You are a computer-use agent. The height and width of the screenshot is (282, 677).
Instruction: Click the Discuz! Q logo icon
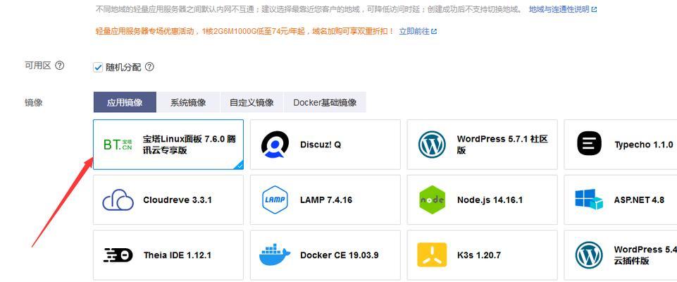pos(275,145)
